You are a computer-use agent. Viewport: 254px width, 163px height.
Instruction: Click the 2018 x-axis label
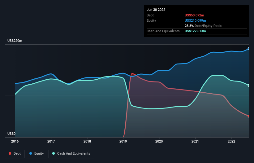87,141
